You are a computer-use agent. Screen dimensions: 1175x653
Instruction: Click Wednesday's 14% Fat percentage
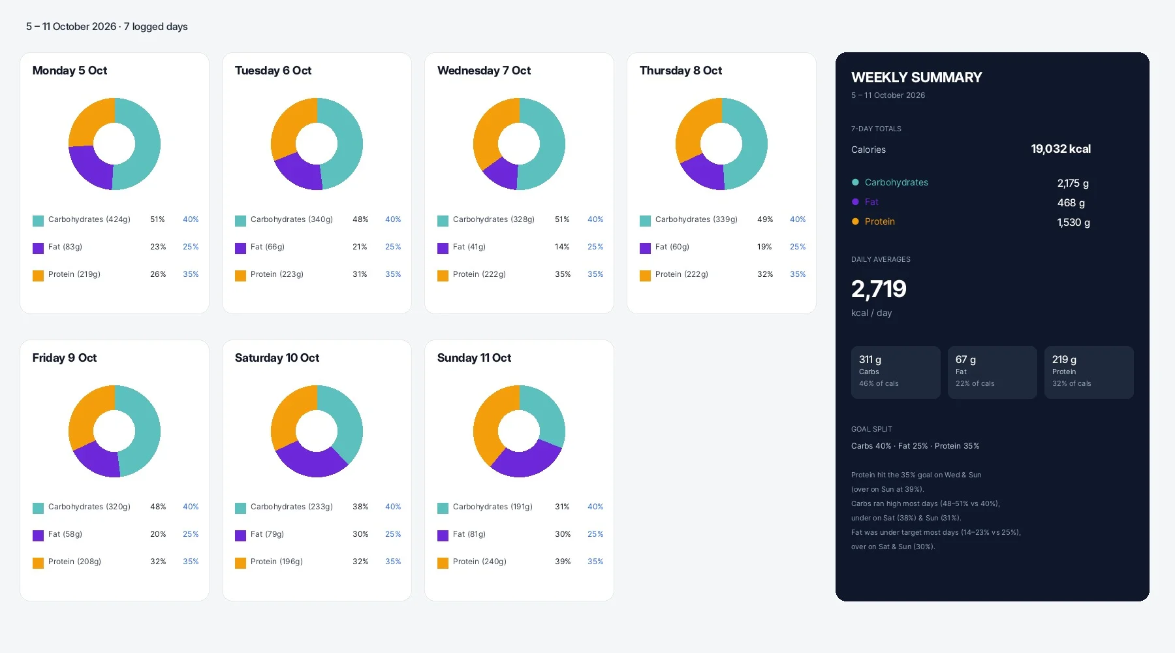coord(562,247)
